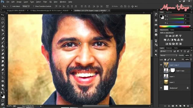Hide Layer 1 copy 2 visibility
The width and height of the screenshot is (193, 108).
coord(161,65)
